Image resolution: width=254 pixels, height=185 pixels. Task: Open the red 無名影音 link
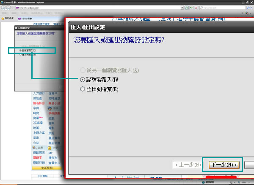coord(39,103)
